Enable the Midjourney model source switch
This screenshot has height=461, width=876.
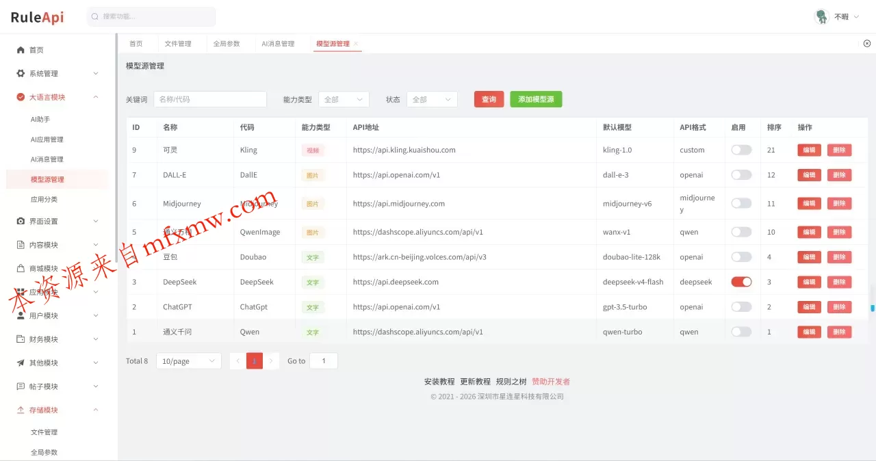pos(741,203)
